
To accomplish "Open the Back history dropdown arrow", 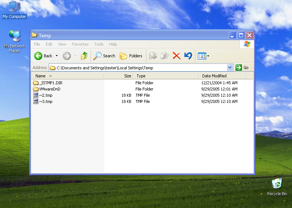I will tap(57, 56).
